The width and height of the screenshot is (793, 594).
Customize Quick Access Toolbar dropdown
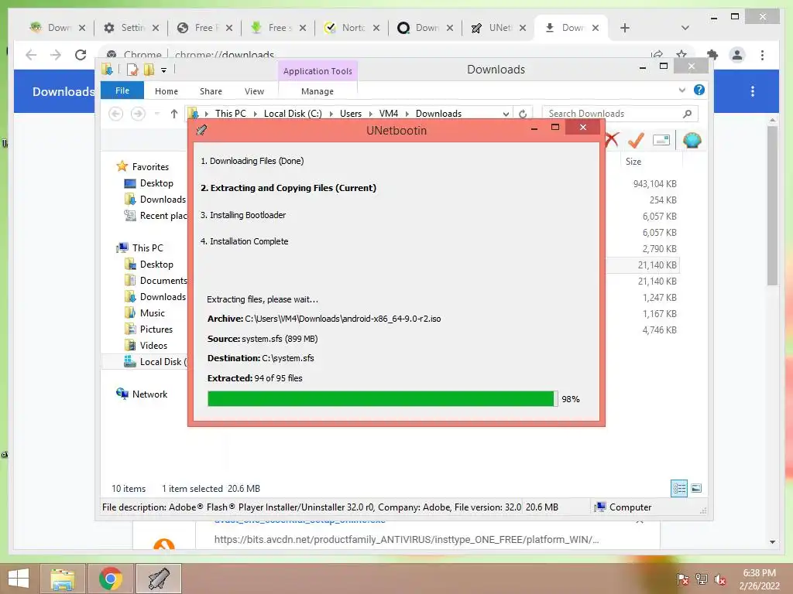coord(164,70)
